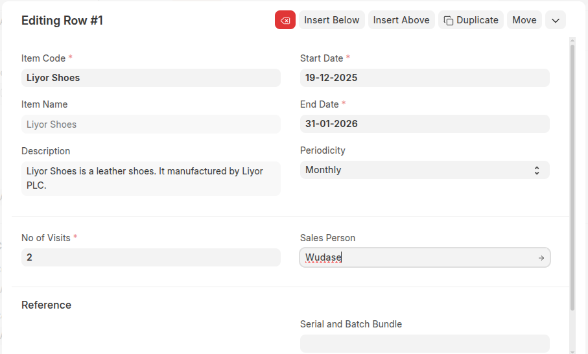Click the Editing Row #1 title
This screenshot has width=588, height=354.
point(62,21)
